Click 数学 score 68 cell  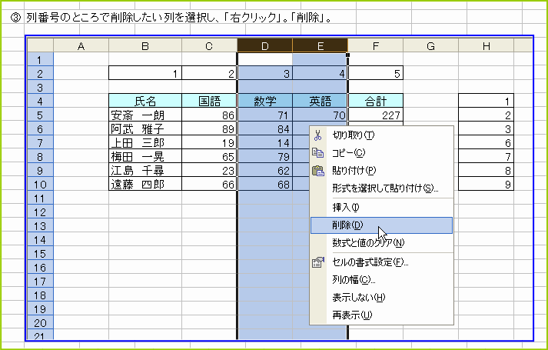click(x=265, y=185)
